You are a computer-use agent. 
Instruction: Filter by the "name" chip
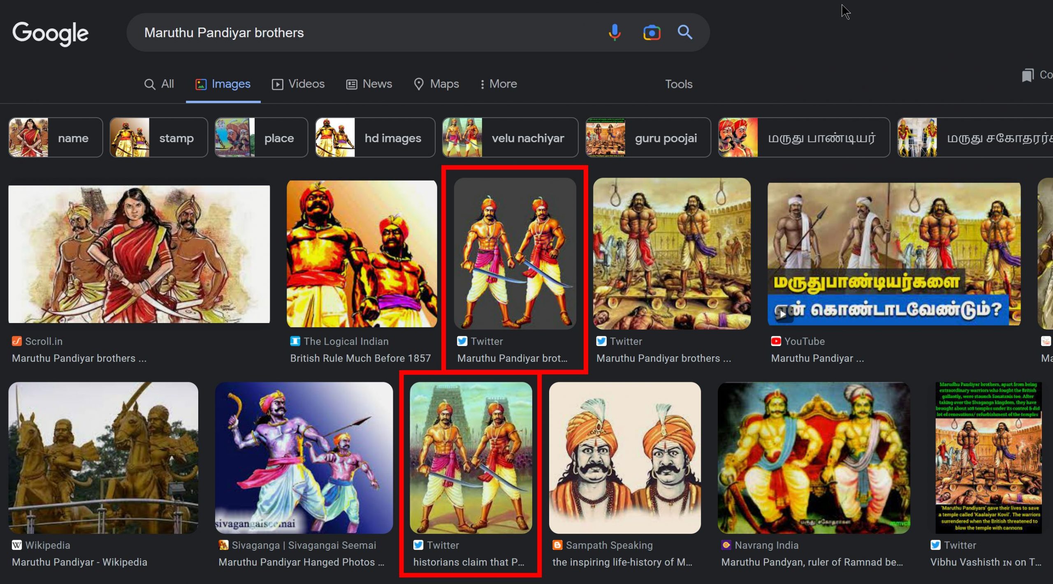coord(56,138)
